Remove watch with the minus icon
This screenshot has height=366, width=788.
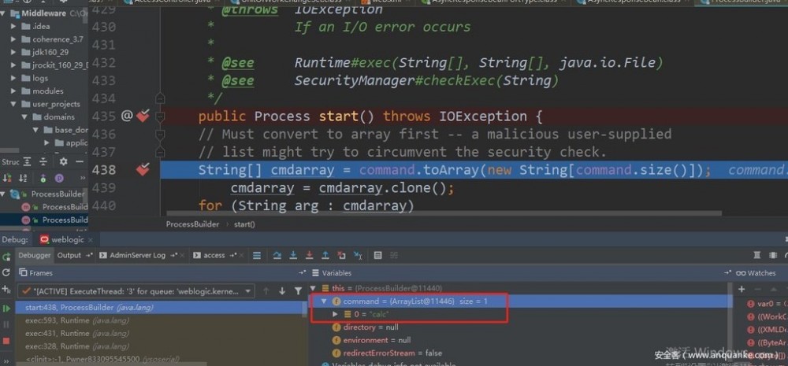756,290
